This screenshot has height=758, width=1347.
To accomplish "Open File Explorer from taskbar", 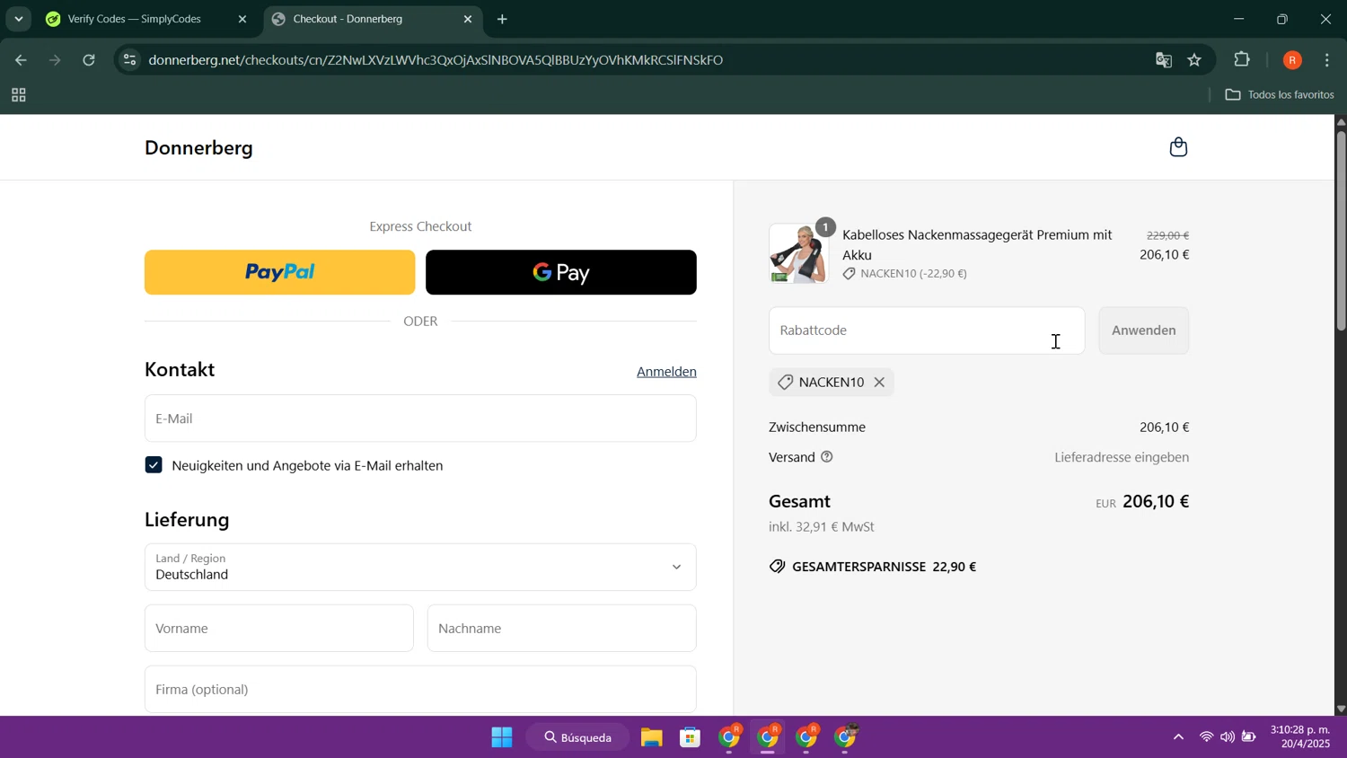I will coord(651,737).
